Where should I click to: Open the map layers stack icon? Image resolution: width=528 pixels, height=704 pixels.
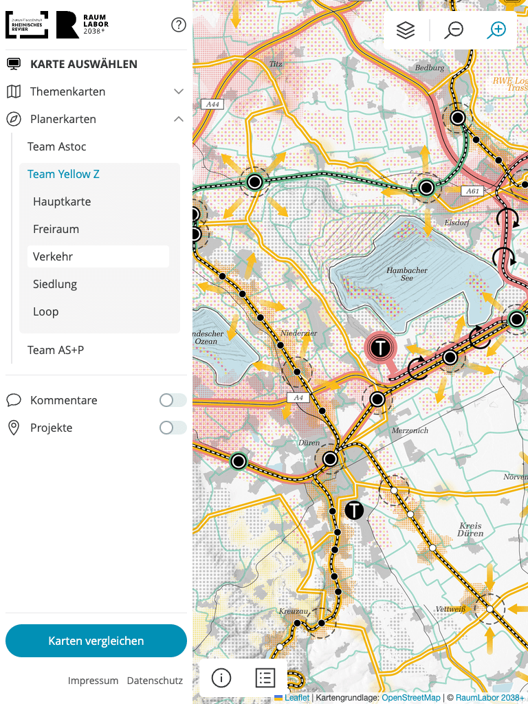click(406, 30)
